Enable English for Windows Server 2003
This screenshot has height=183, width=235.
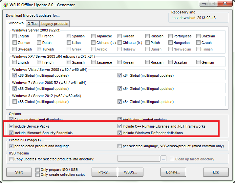pos(15,36)
